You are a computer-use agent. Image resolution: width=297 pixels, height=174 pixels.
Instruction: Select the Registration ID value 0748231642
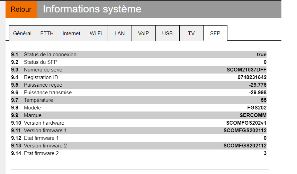[252, 77]
